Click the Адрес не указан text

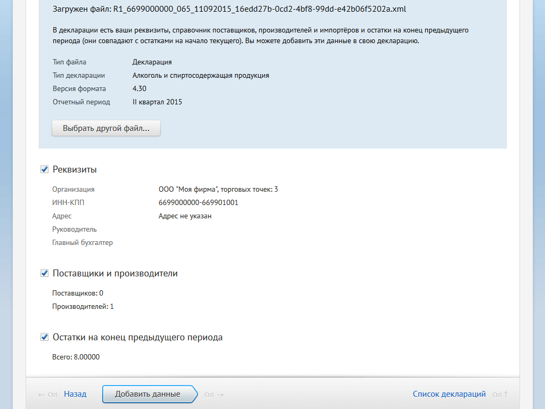pyautogui.click(x=185, y=216)
